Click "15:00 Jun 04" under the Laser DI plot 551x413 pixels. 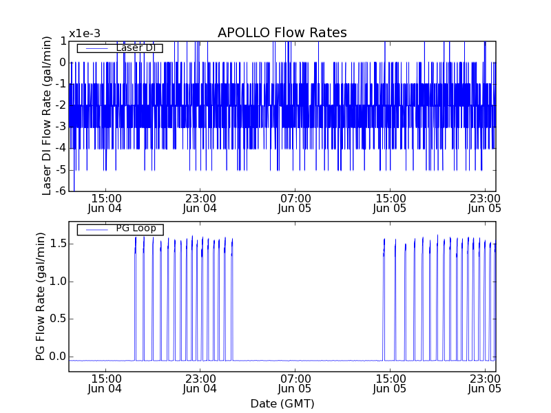pos(105,203)
